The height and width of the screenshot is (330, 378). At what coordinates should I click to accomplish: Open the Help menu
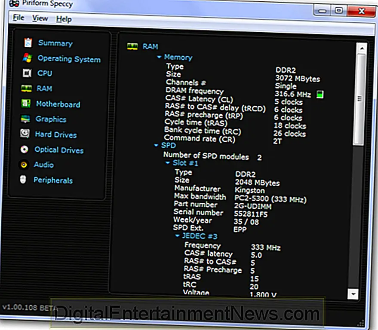64,19
